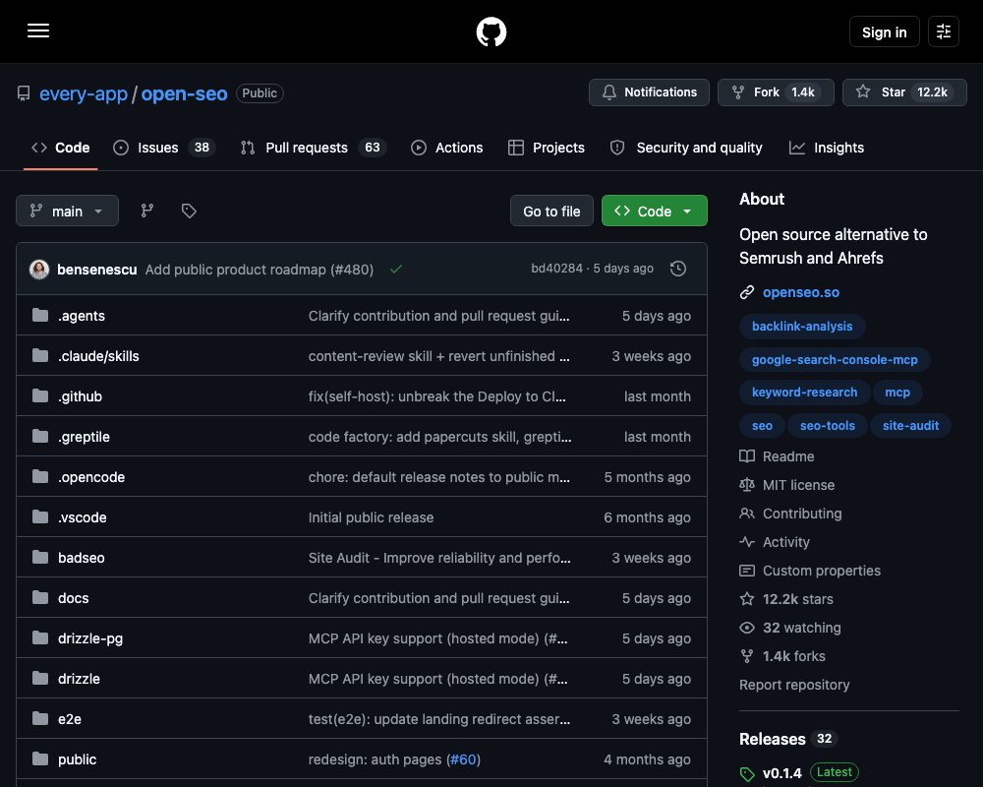Viewport: 983px width, 787px height.
Task: Open the drizzle-pg folder name
Action: pos(90,638)
